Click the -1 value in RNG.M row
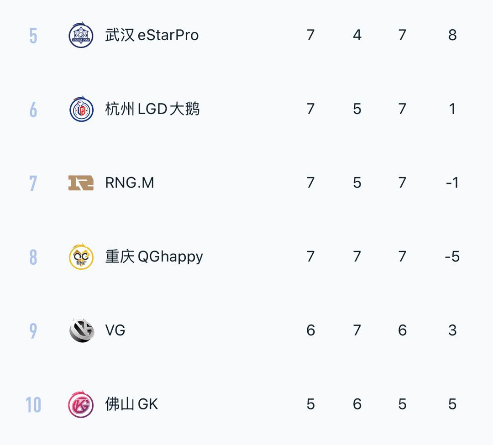493x445 pixels. (452, 183)
